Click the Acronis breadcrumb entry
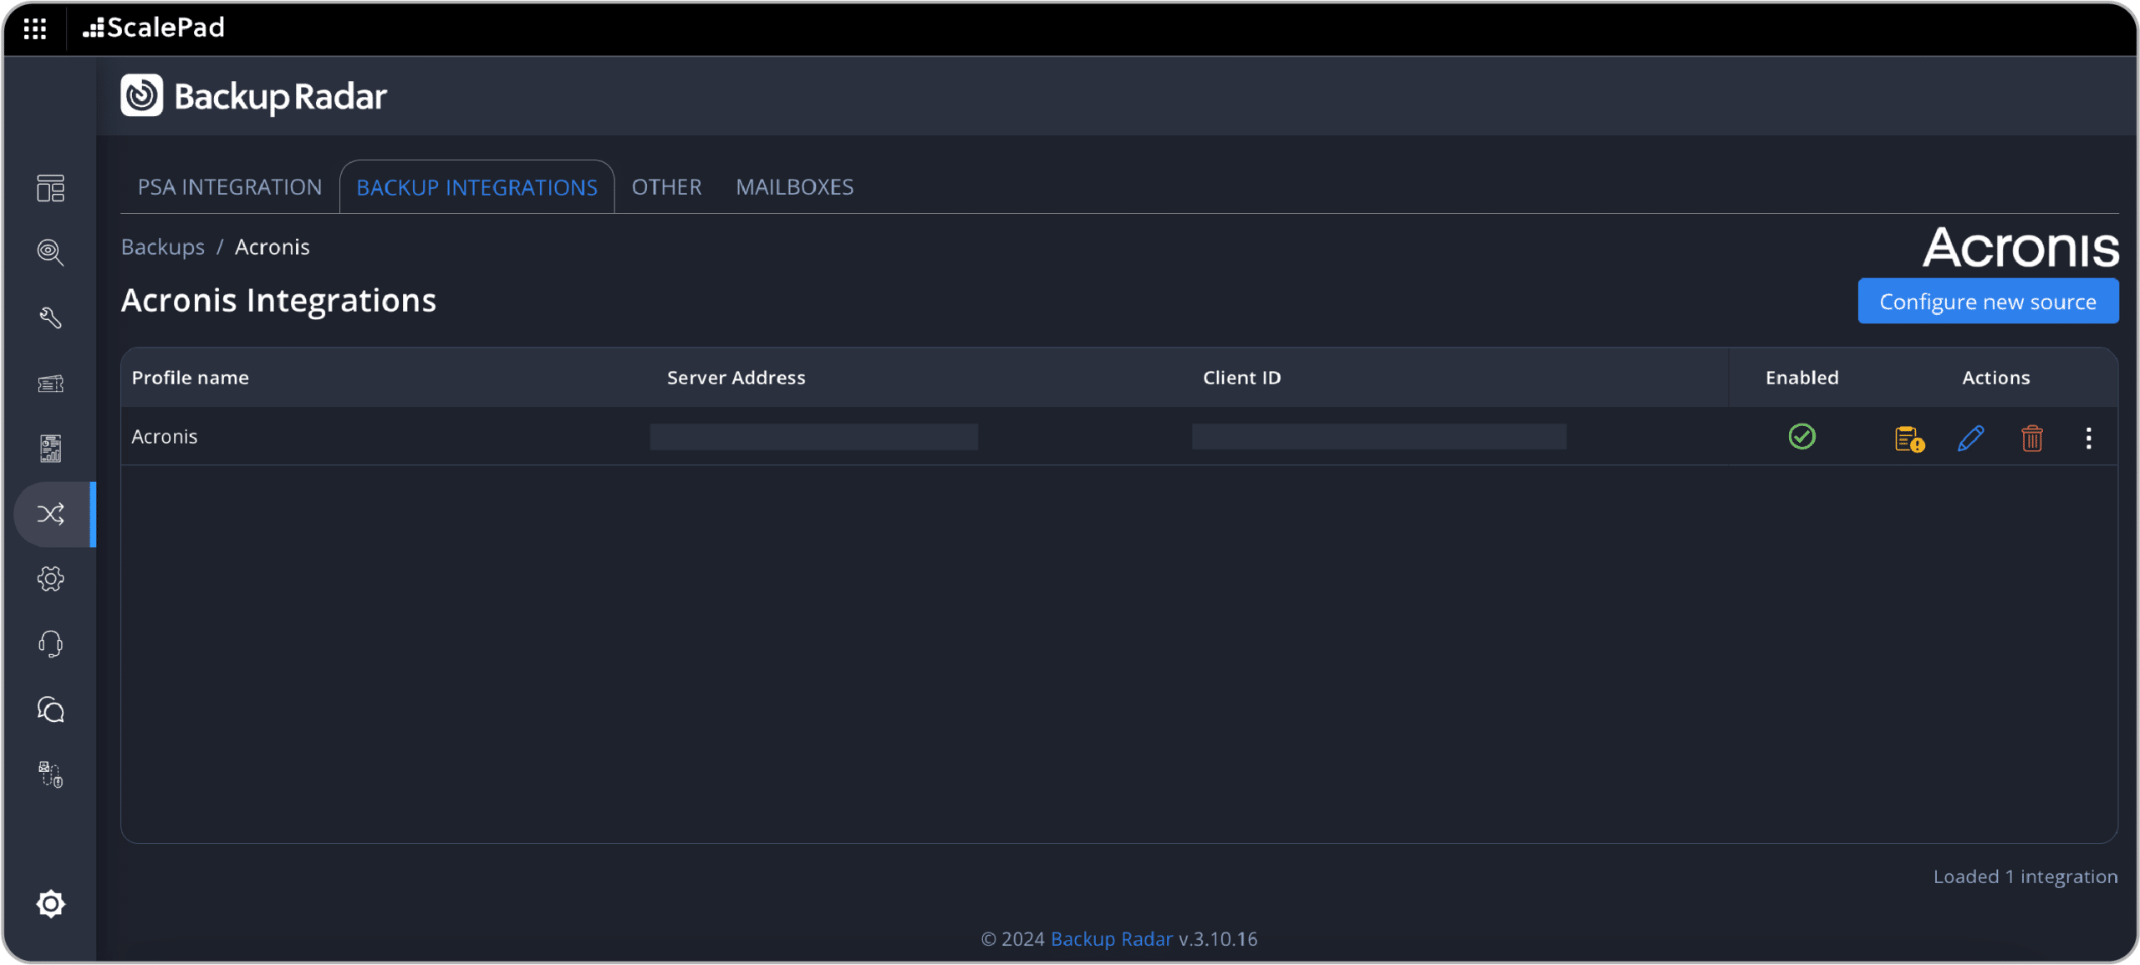 (x=273, y=247)
